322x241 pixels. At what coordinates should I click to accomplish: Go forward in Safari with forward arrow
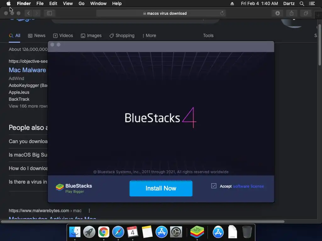pos(36,13)
